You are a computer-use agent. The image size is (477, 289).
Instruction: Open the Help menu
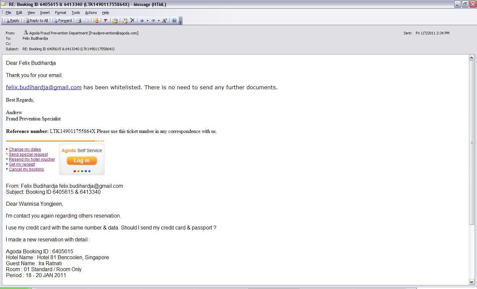(x=105, y=13)
